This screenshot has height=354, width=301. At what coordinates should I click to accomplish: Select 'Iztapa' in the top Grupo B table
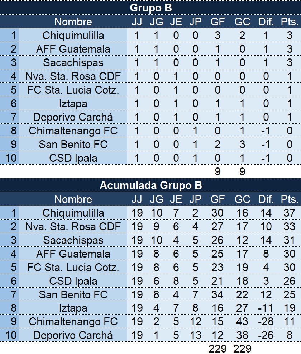(73, 103)
